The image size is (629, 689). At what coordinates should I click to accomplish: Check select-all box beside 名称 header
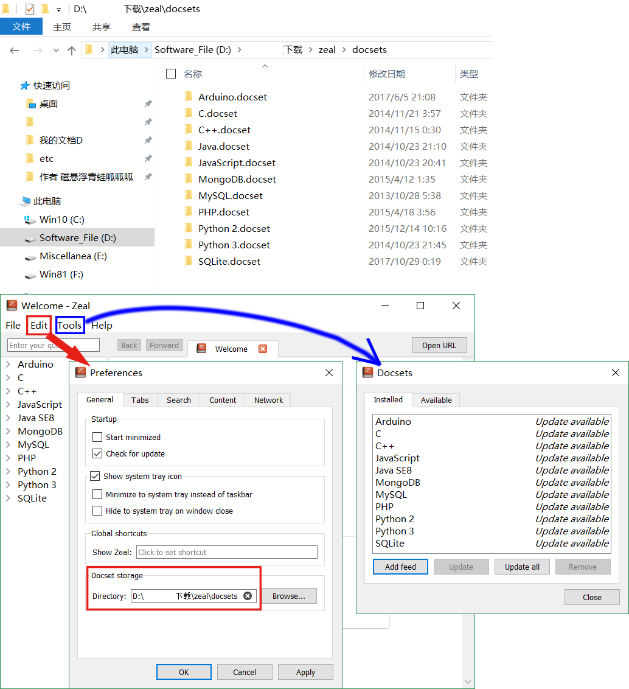[171, 74]
